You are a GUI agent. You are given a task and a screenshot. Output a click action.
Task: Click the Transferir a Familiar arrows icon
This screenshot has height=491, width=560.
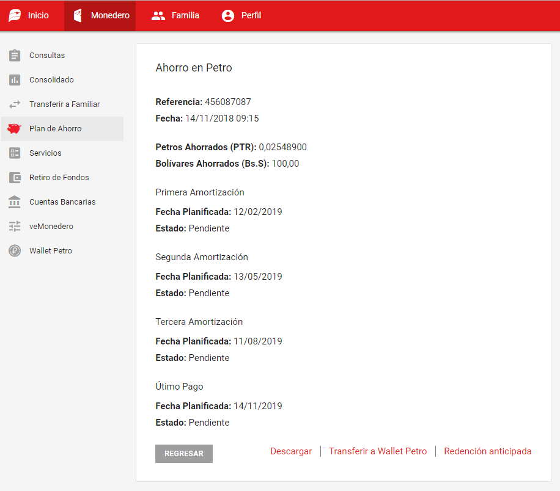click(15, 104)
